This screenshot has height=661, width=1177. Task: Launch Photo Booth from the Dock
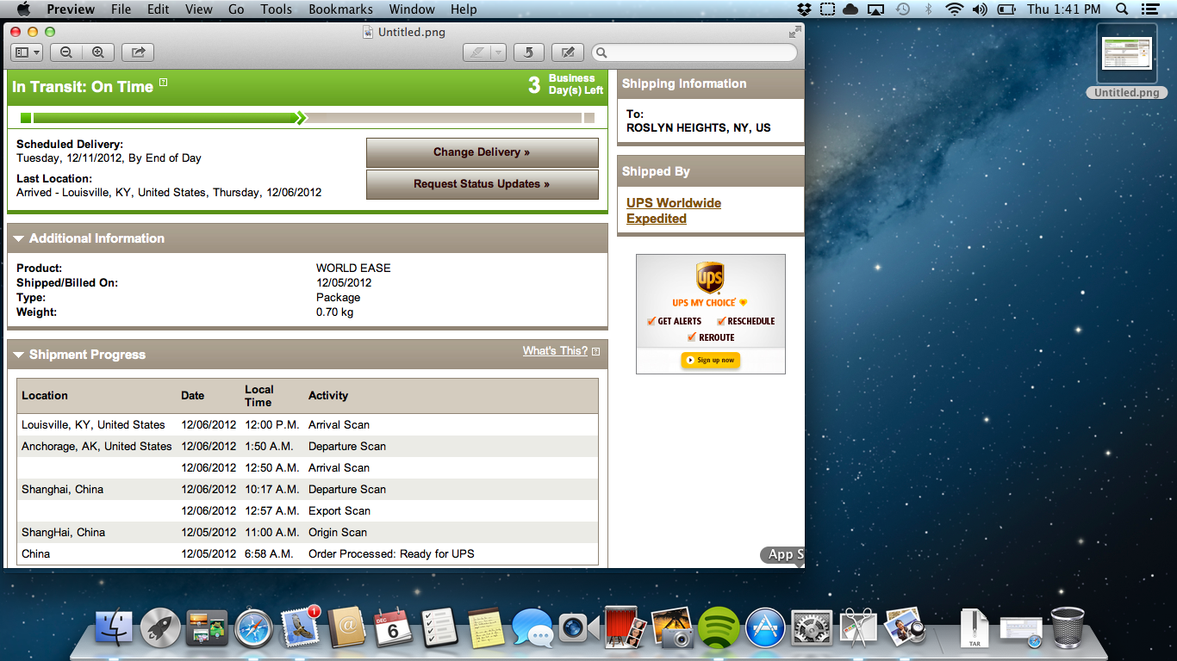[626, 628]
